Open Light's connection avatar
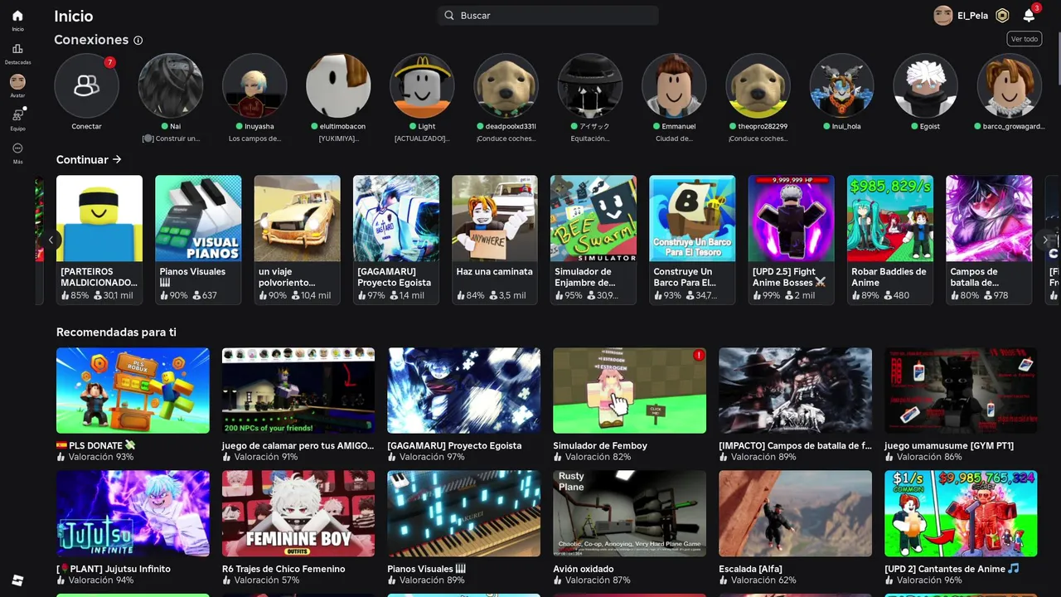Screen dimensions: 1061x597 point(422,85)
